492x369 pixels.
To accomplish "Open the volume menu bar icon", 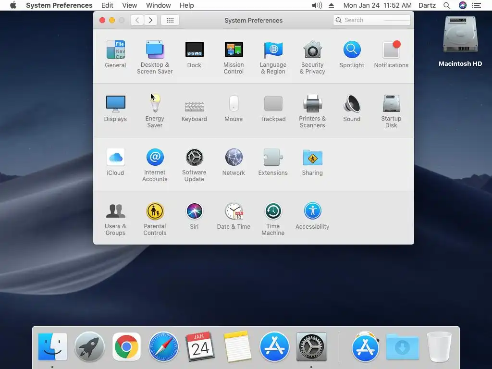I will click(317, 5).
